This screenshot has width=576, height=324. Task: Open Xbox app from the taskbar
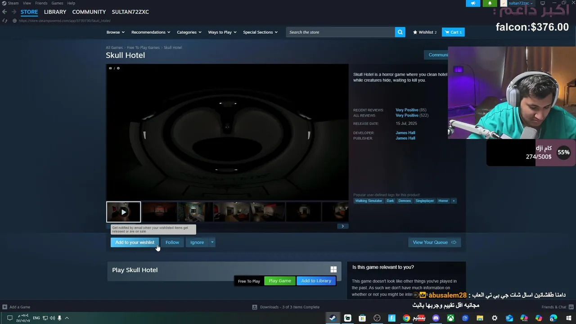450,318
